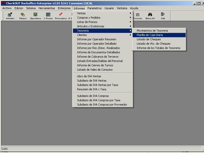
Task: Select Listado de Vto. de Cheques
Action: coord(159,44)
